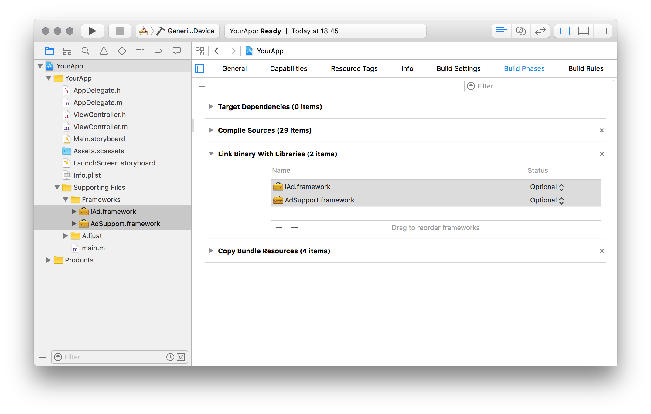This screenshot has height=414, width=651.
Task: Expand the Products folder in navigator
Action: pyautogui.click(x=48, y=260)
